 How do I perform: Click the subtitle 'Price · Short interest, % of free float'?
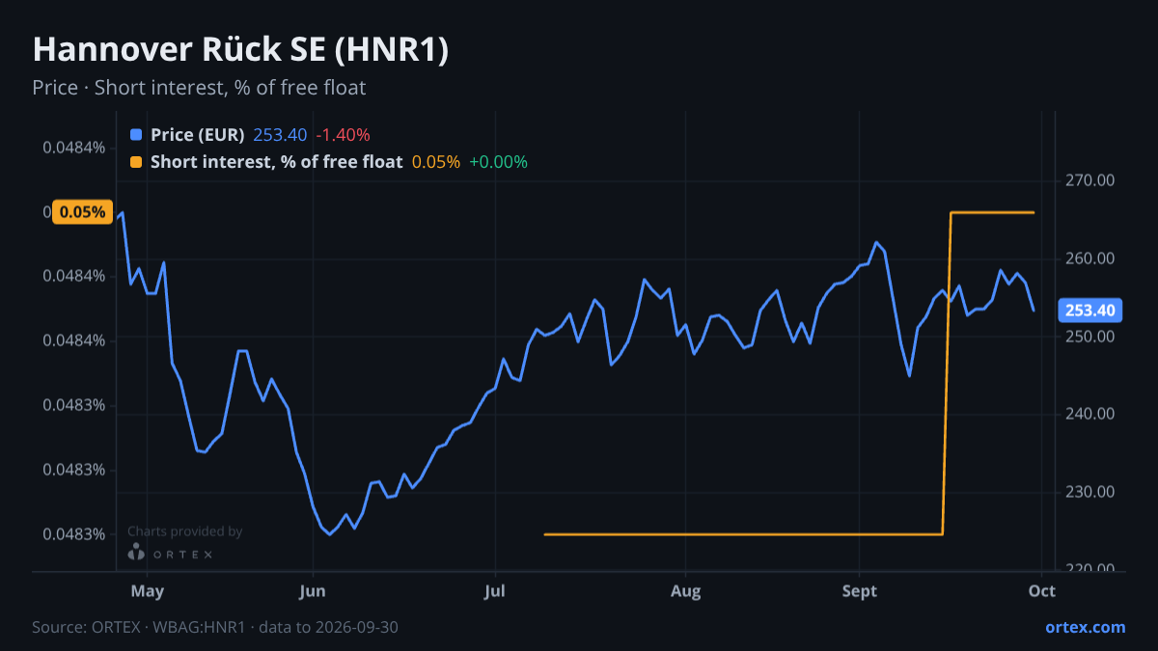pyautogui.click(x=199, y=88)
